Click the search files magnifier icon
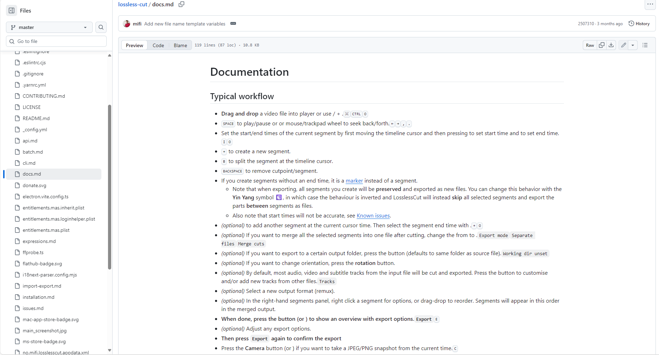This screenshot has height=355, width=659. pos(101,27)
